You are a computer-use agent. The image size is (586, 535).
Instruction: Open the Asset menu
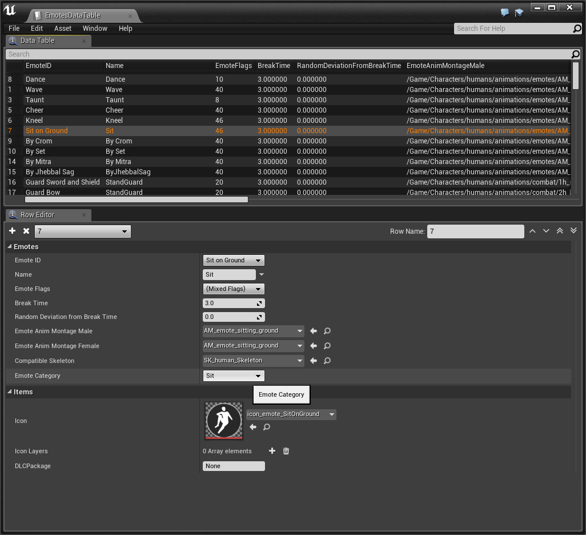(63, 28)
